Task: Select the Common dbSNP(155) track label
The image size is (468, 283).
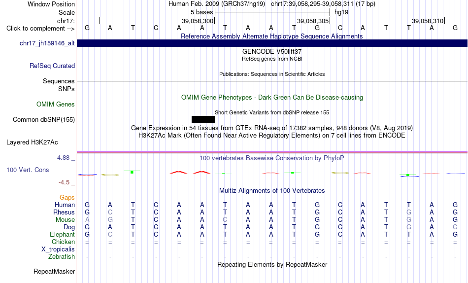Action: coord(43,119)
